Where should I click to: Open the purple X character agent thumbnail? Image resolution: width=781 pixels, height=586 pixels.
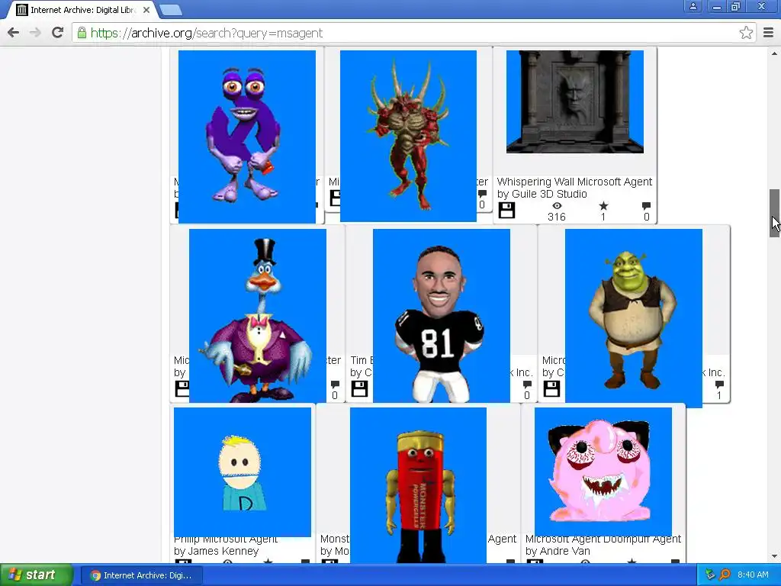click(247, 137)
